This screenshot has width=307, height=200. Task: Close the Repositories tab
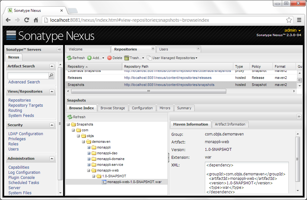pos(153,49)
